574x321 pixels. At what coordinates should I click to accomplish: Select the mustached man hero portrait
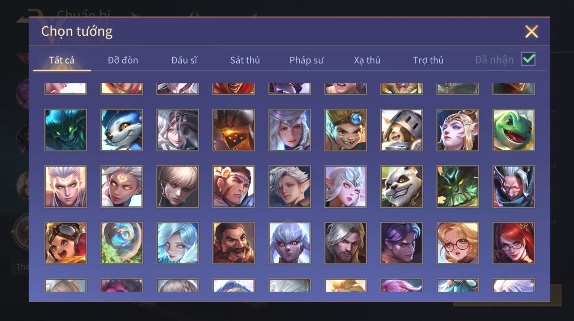[234, 243]
